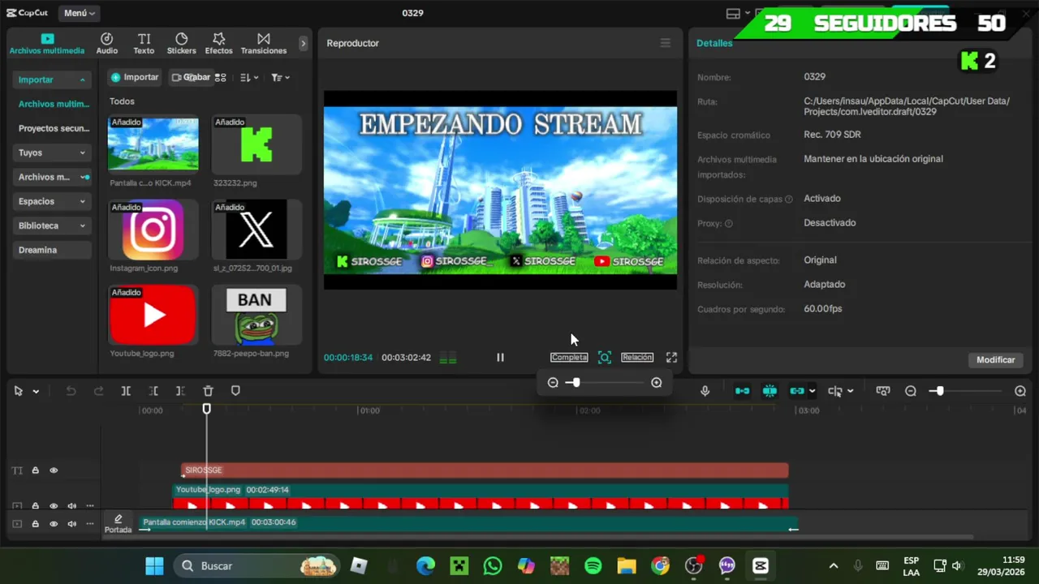Select the Youtube_logo.png thumbnail
This screenshot has height=584, width=1039.
153,315
